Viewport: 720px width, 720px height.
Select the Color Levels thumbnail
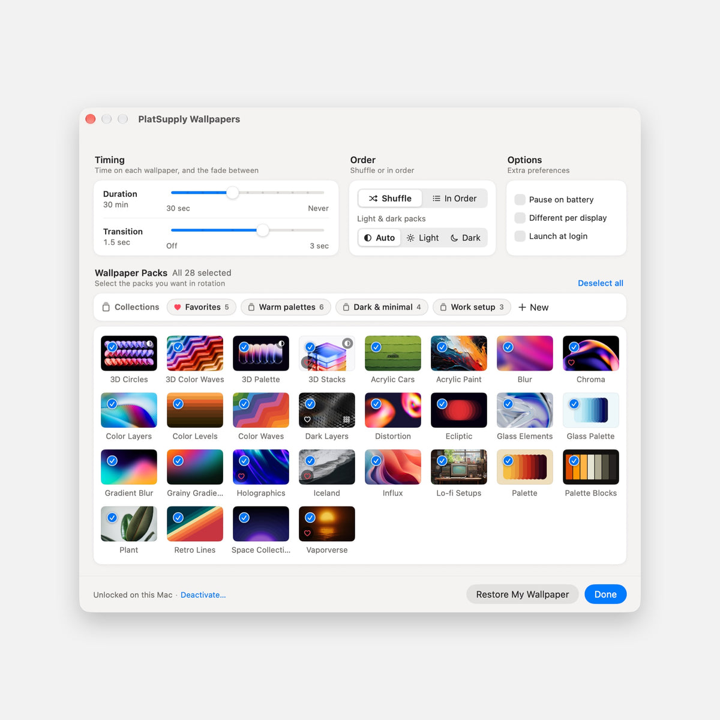click(x=195, y=410)
